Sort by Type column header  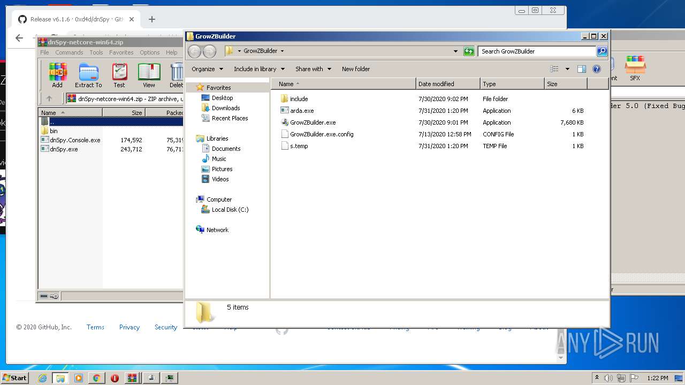tap(512, 84)
